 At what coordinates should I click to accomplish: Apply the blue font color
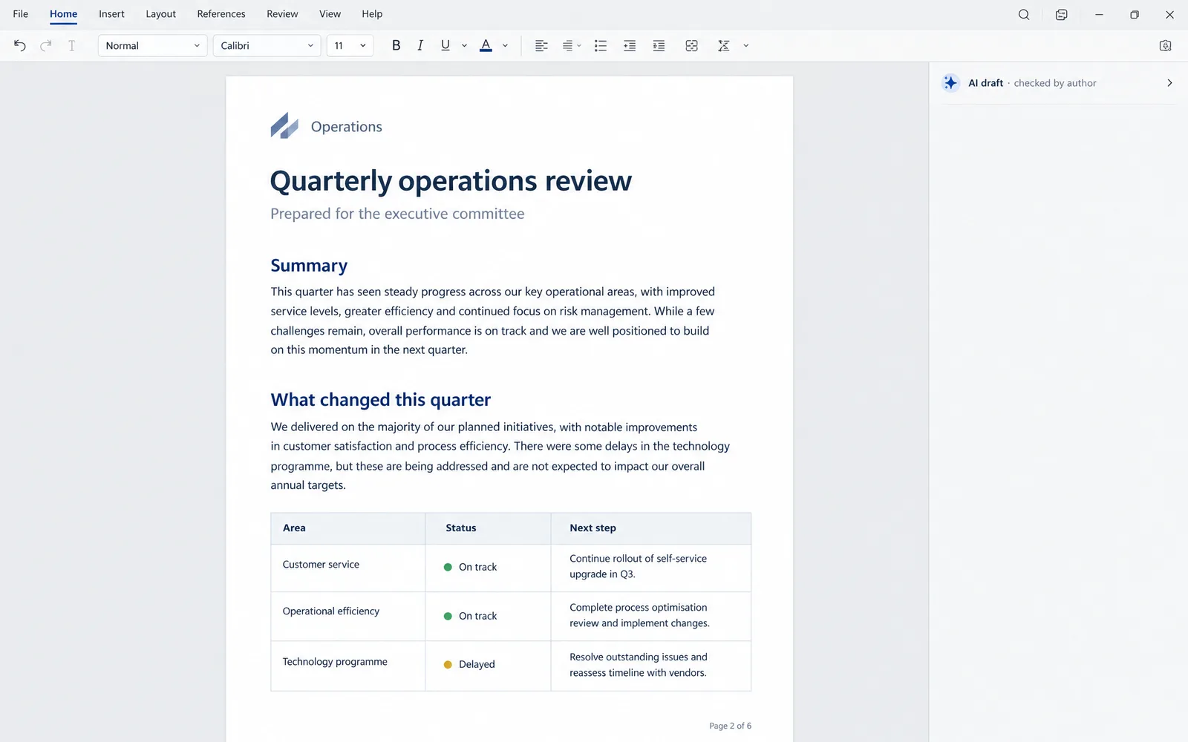[x=486, y=46]
